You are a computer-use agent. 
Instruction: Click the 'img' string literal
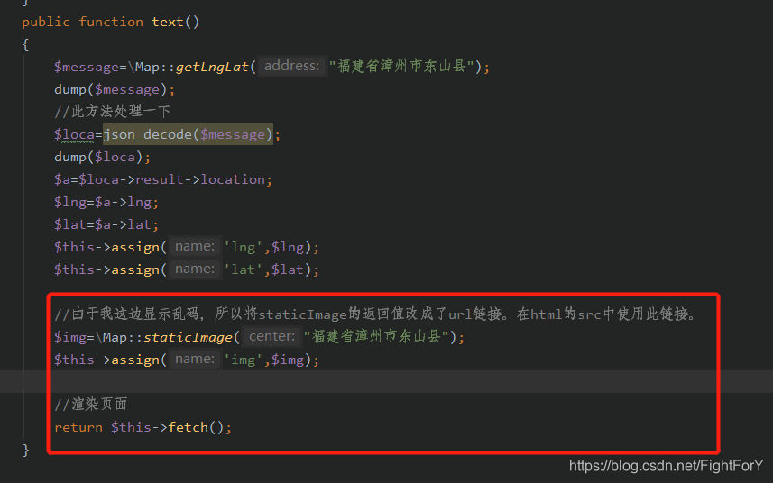[x=244, y=360]
